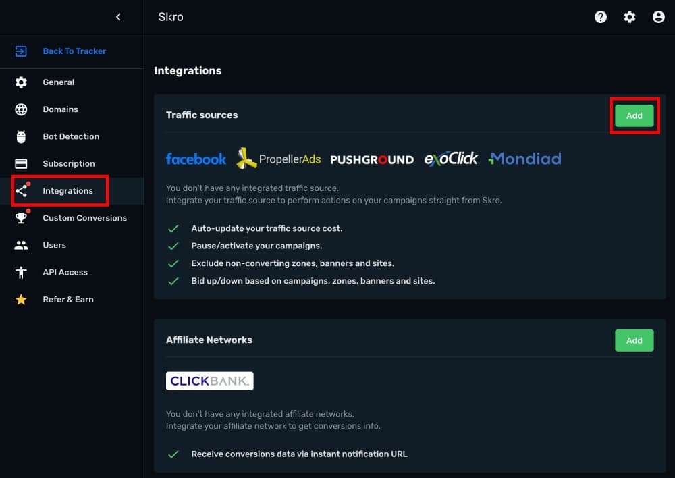The height and width of the screenshot is (478, 675).
Task: Open the Domains menu item
Action: (x=60, y=109)
